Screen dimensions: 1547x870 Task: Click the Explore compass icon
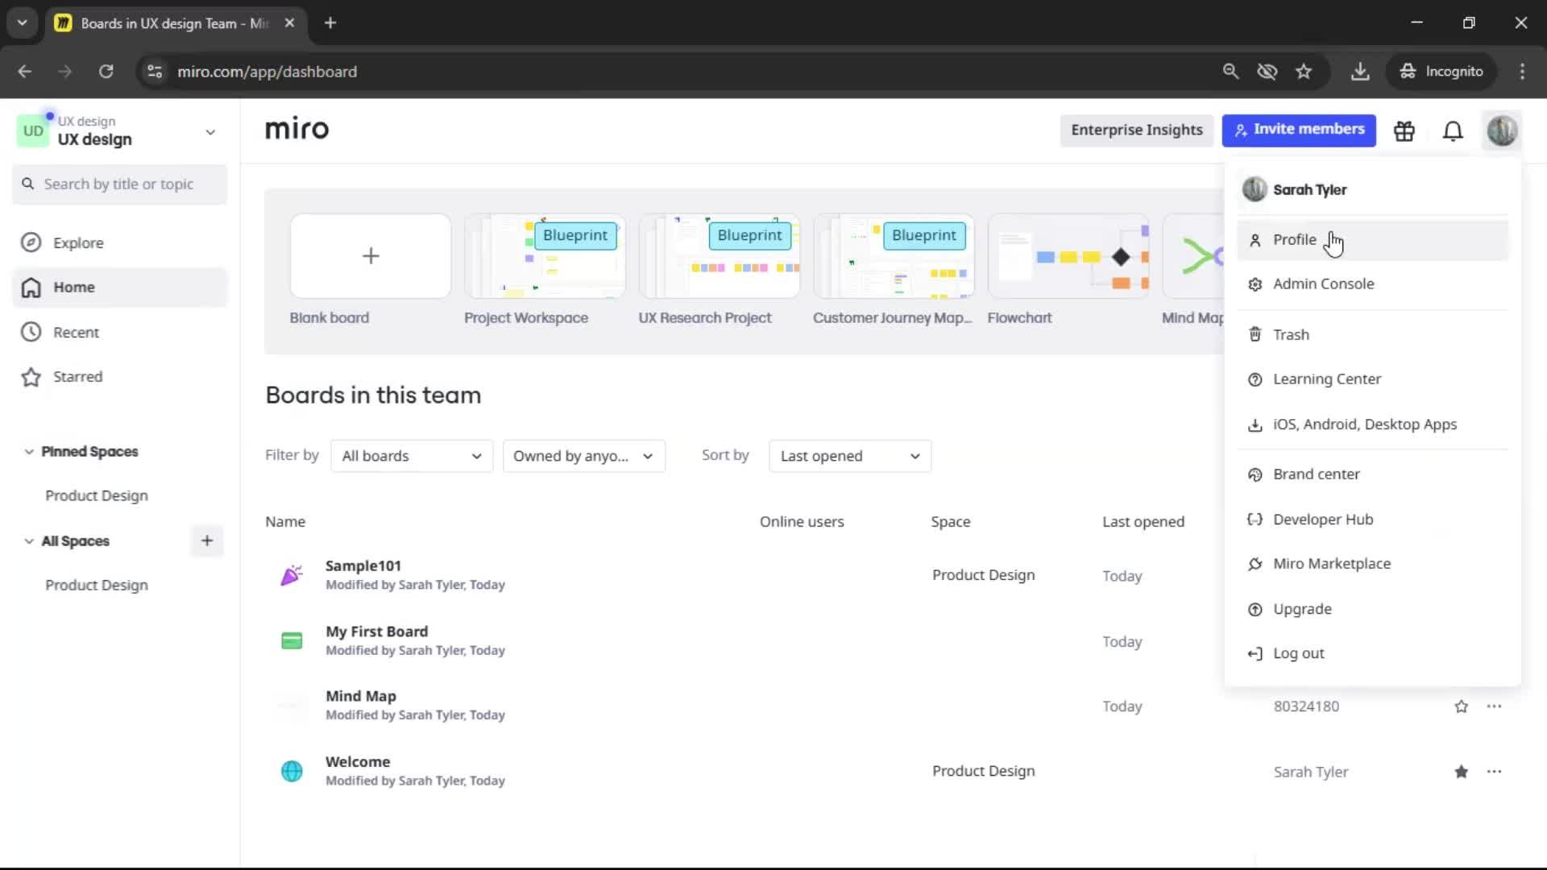pyautogui.click(x=31, y=242)
